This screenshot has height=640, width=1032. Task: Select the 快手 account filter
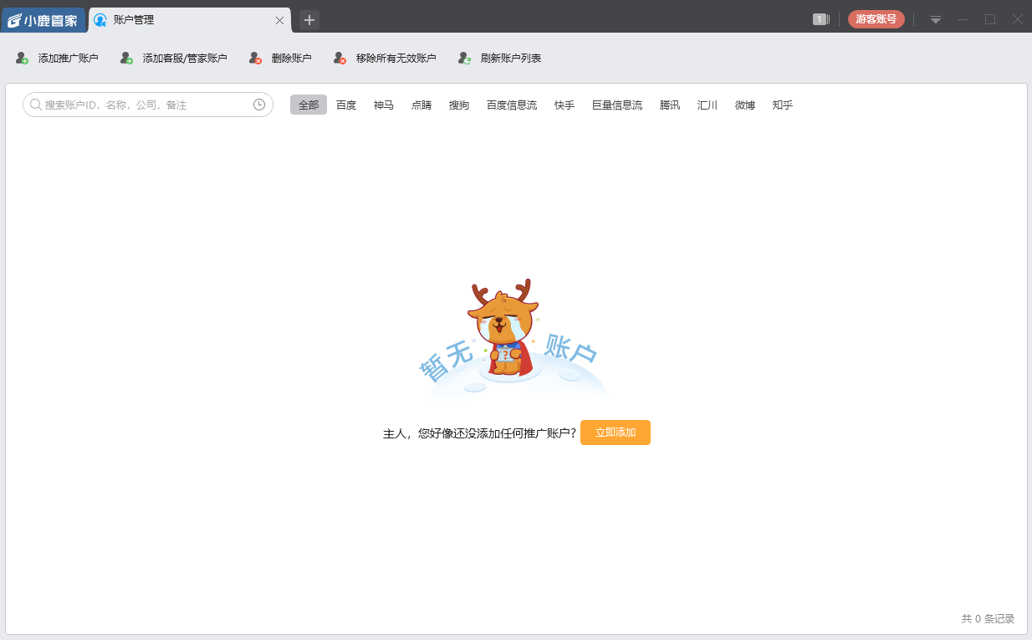point(564,105)
